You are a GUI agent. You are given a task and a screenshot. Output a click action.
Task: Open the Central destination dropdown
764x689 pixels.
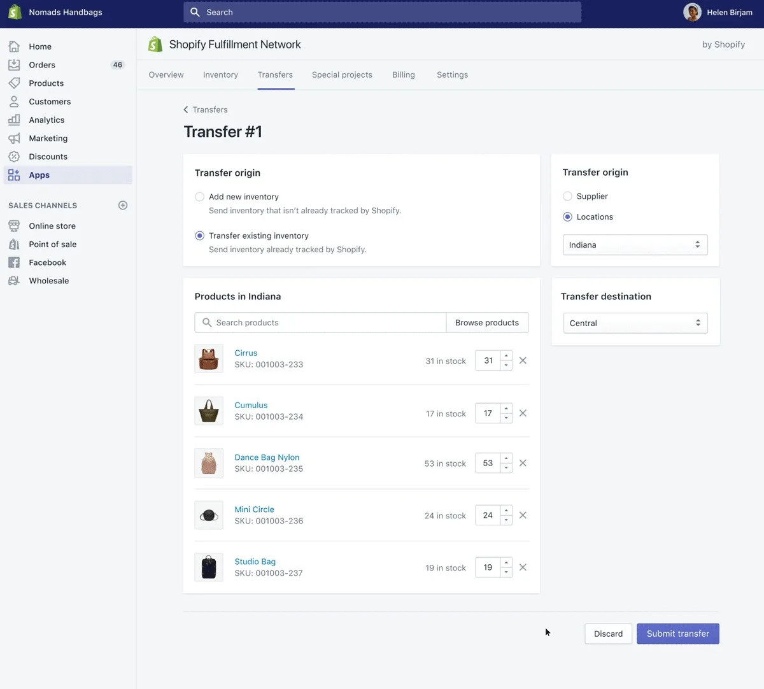[635, 323]
